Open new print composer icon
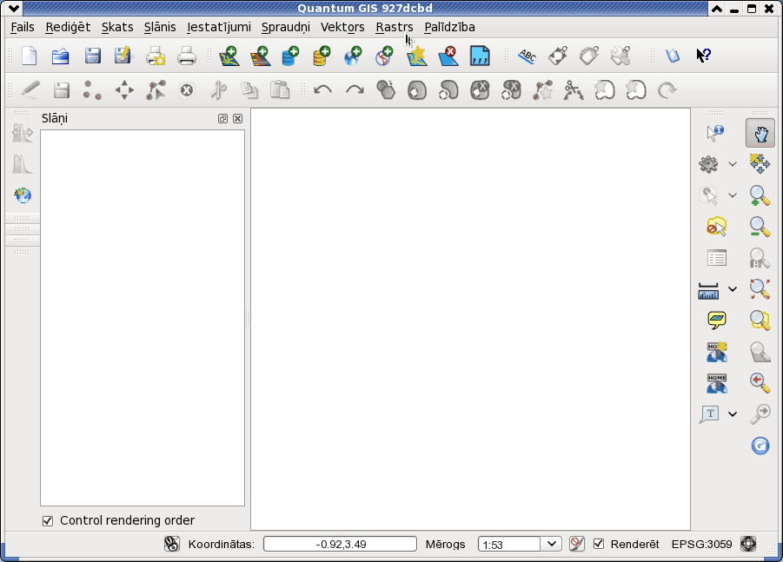The image size is (783, 562). tap(156, 56)
